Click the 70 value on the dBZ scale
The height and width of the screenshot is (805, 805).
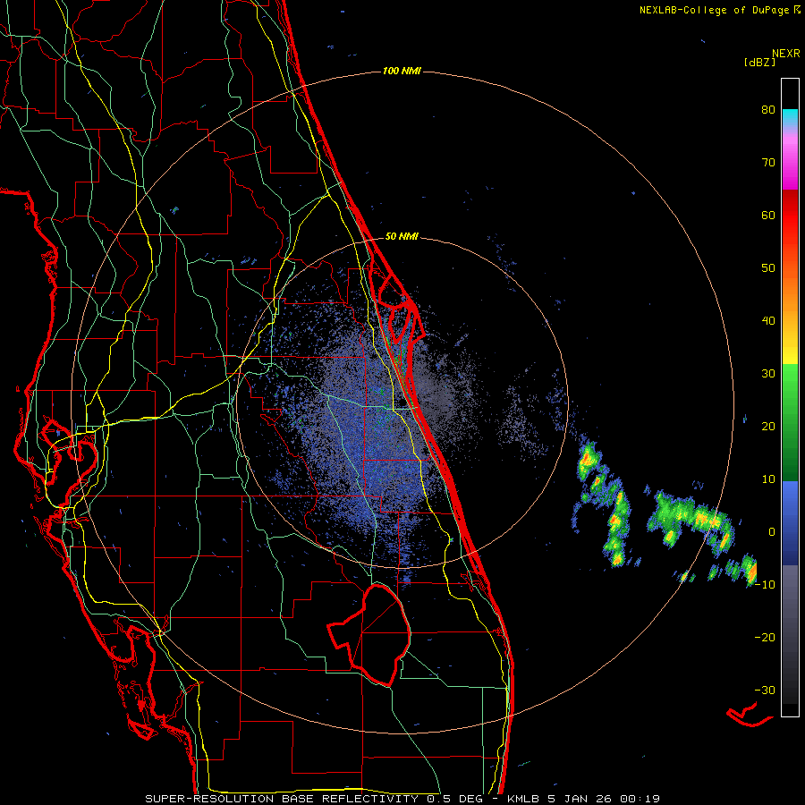coord(768,163)
